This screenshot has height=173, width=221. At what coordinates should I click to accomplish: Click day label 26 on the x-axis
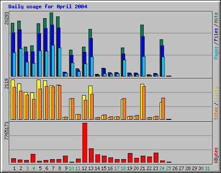[x=175, y=168]
